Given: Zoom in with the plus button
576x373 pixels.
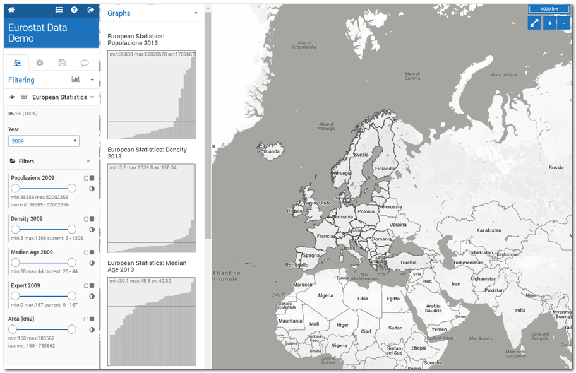Looking at the screenshot, I should pyautogui.click(x=549, y=23).
